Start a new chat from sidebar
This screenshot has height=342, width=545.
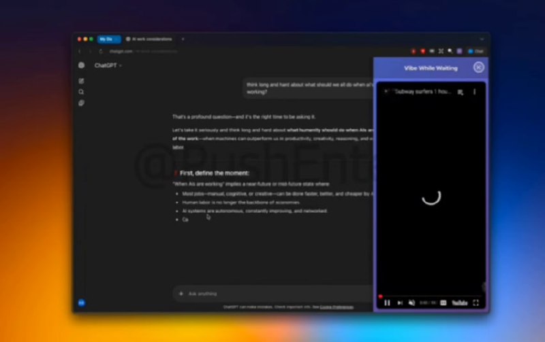(x=81, y=81)
